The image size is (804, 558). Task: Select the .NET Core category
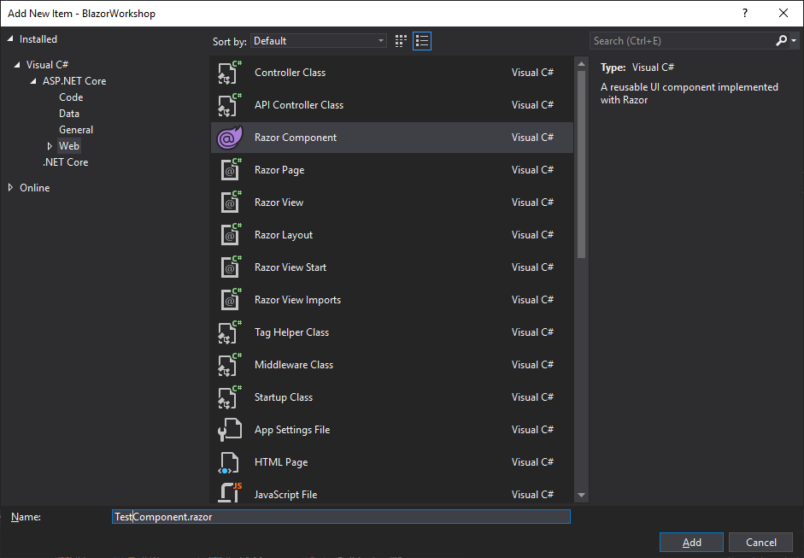pos(66,162)
